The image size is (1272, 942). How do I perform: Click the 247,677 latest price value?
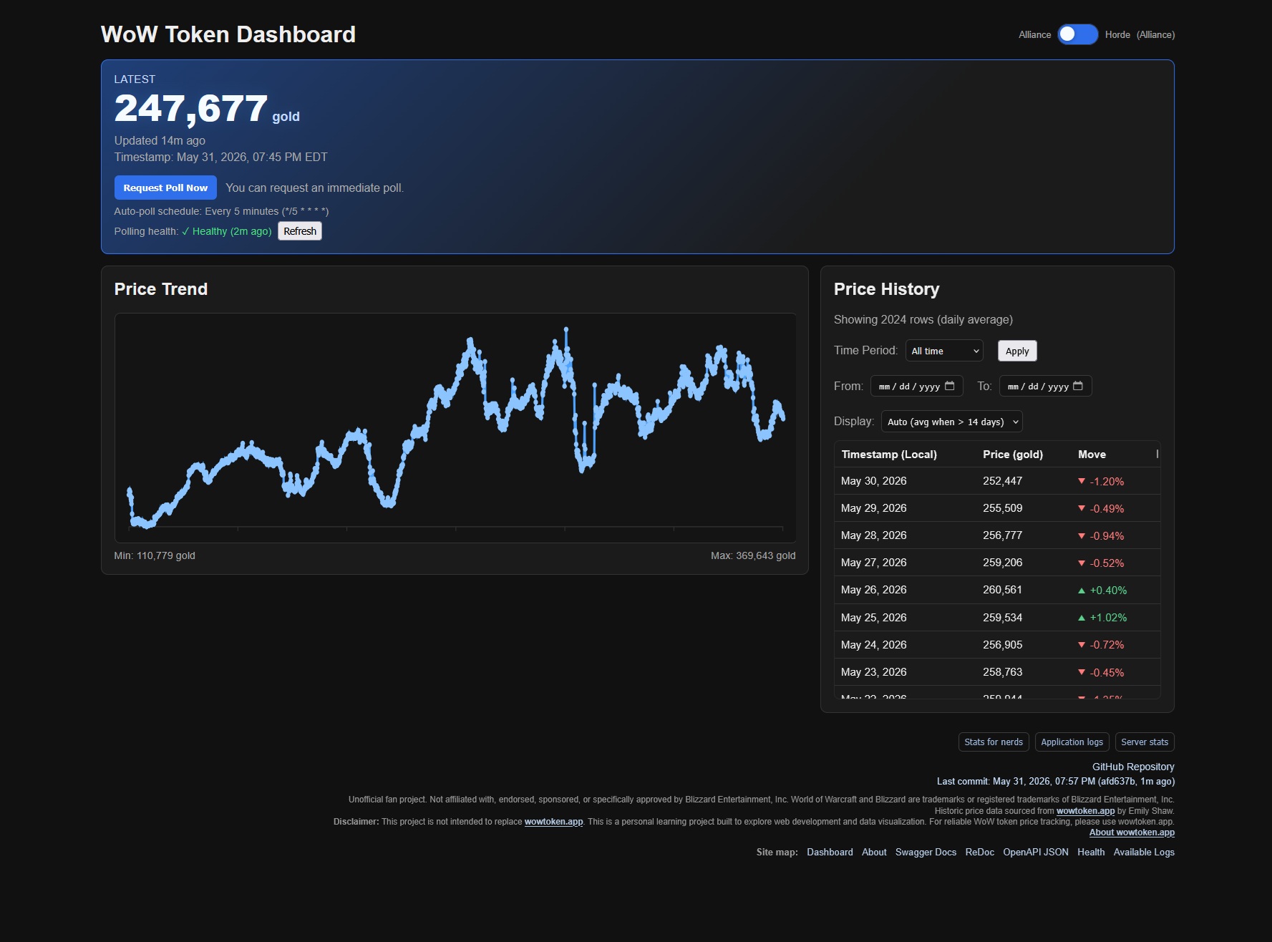[191, 109]
